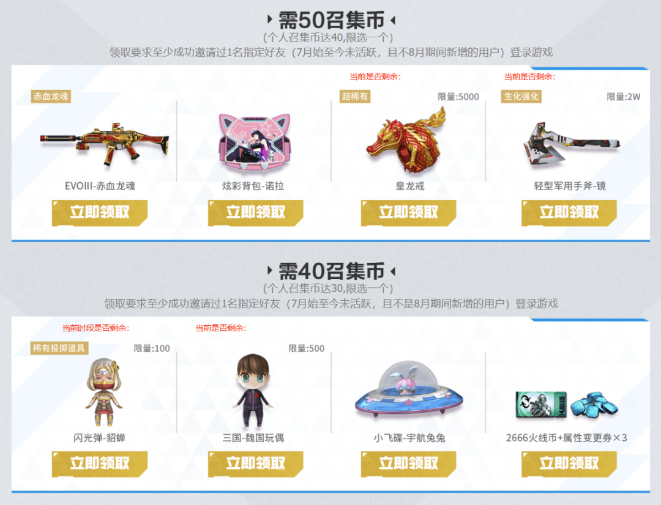
Task: Select the 炫彩背包-诺拉 pink backpack image
Action: click(254, 142)
